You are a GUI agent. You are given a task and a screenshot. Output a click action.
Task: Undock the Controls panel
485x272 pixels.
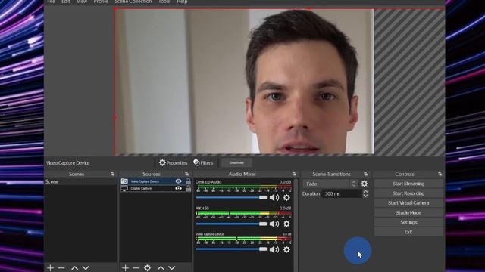click(x=440, y=175)
